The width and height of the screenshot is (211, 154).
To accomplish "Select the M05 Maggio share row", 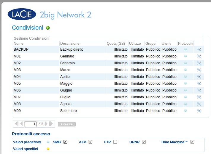I will pos(108,84).
